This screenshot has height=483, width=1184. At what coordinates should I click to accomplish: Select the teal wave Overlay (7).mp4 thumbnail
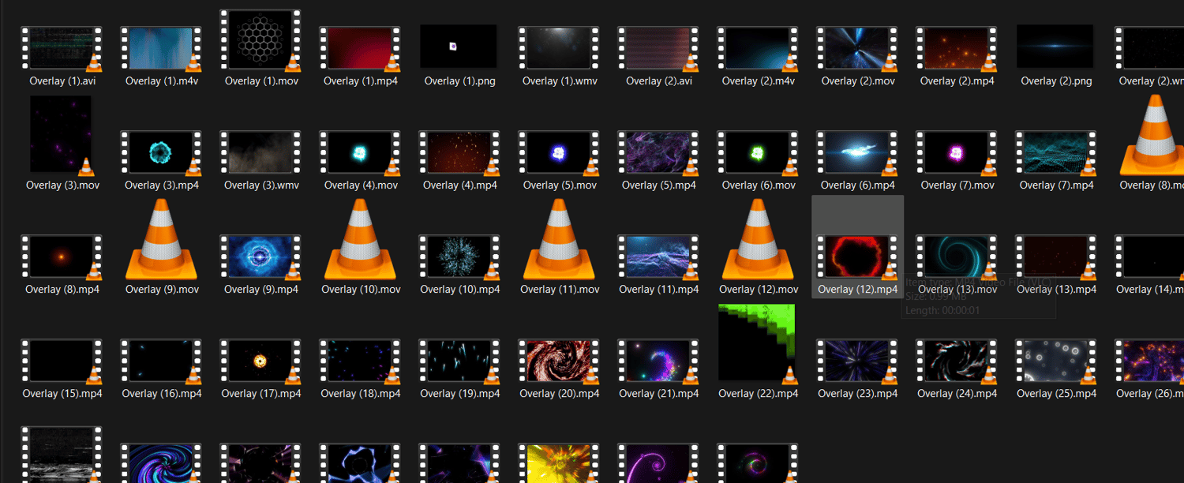[x=1056, y=153]
